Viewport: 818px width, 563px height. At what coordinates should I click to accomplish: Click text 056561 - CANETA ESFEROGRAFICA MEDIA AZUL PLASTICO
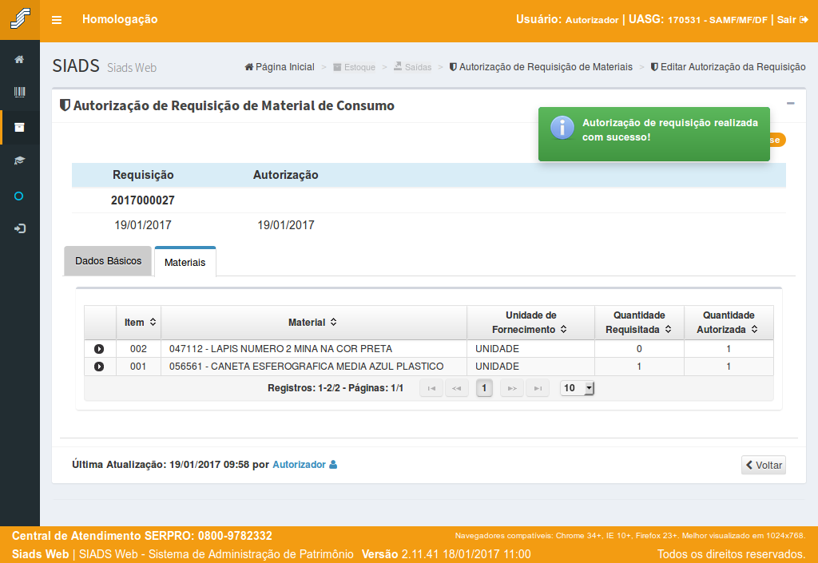pos(306,367)
